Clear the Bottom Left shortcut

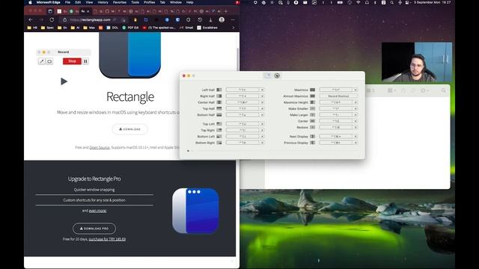click(x=262, y=137)
